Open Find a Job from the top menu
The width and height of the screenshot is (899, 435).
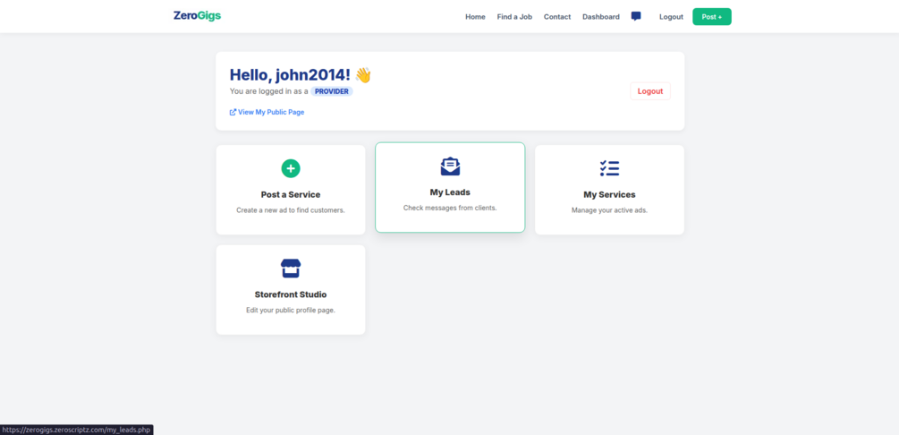(x=514, y=17)
